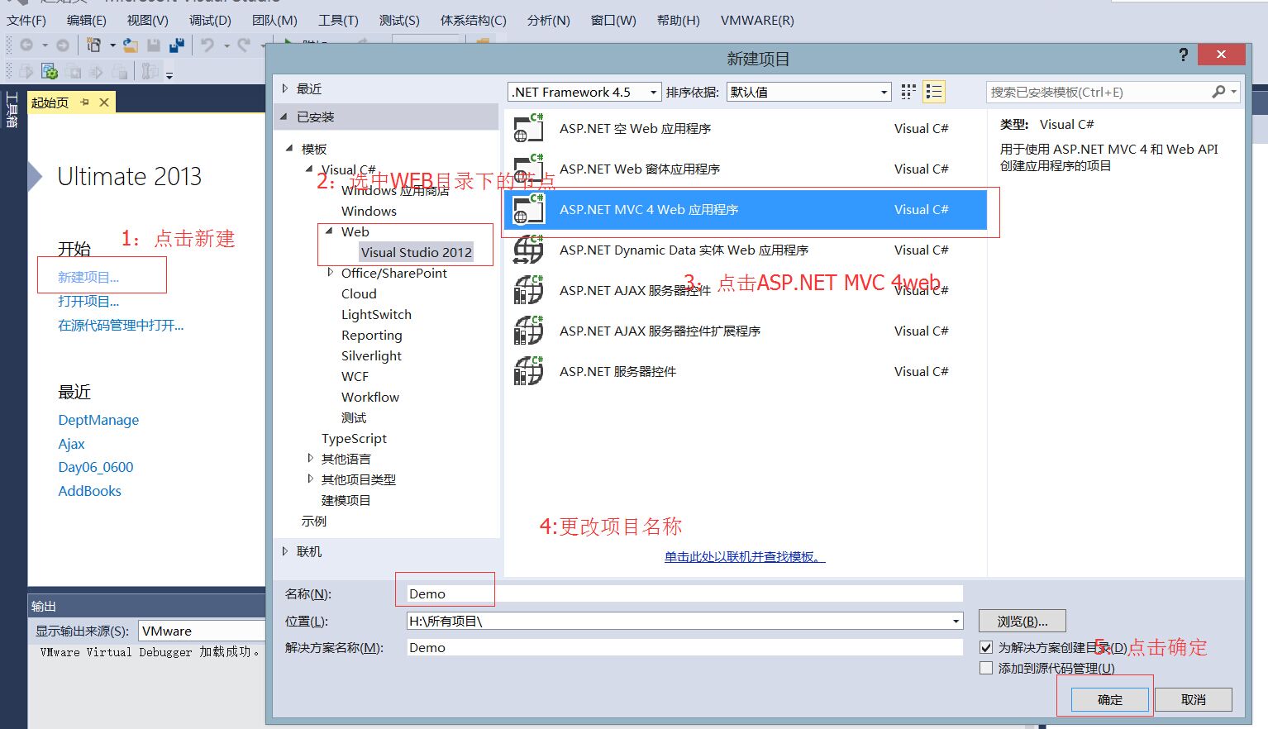
Task: Select the WCF template category
Action: coord(355,376)
